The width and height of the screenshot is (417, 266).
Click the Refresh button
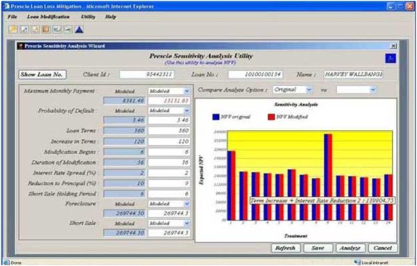tap(286, 248)
